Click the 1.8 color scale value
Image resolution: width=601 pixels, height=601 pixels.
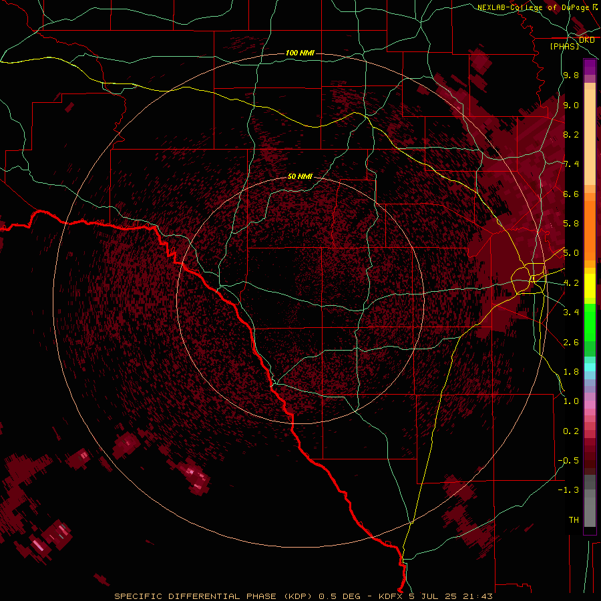(x=571, y=372)
